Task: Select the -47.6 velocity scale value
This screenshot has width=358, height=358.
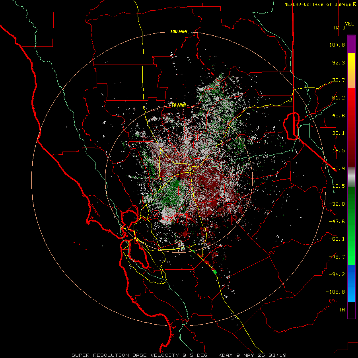Action: point(337,221)
